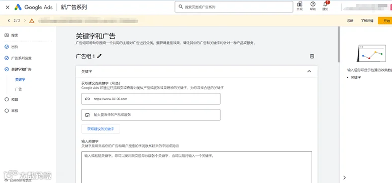The image size is (392, 183).
Task: Open the 通知 notifications bell
Action: [325, 6]
